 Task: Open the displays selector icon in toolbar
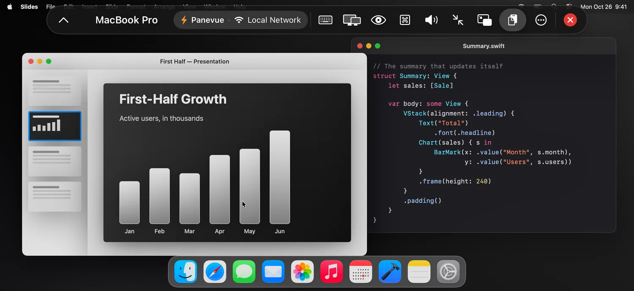click(352, 20)
